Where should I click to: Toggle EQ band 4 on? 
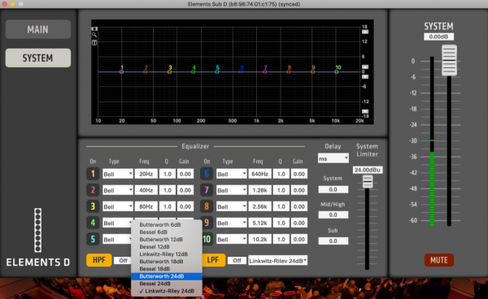point(93,223)
